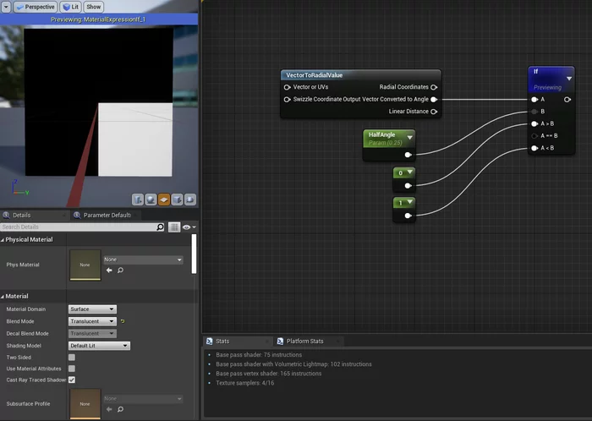Uncheck Cast Ray Traced Shadows checkbox
Screen dimensions: 592x421
point(72,380)
